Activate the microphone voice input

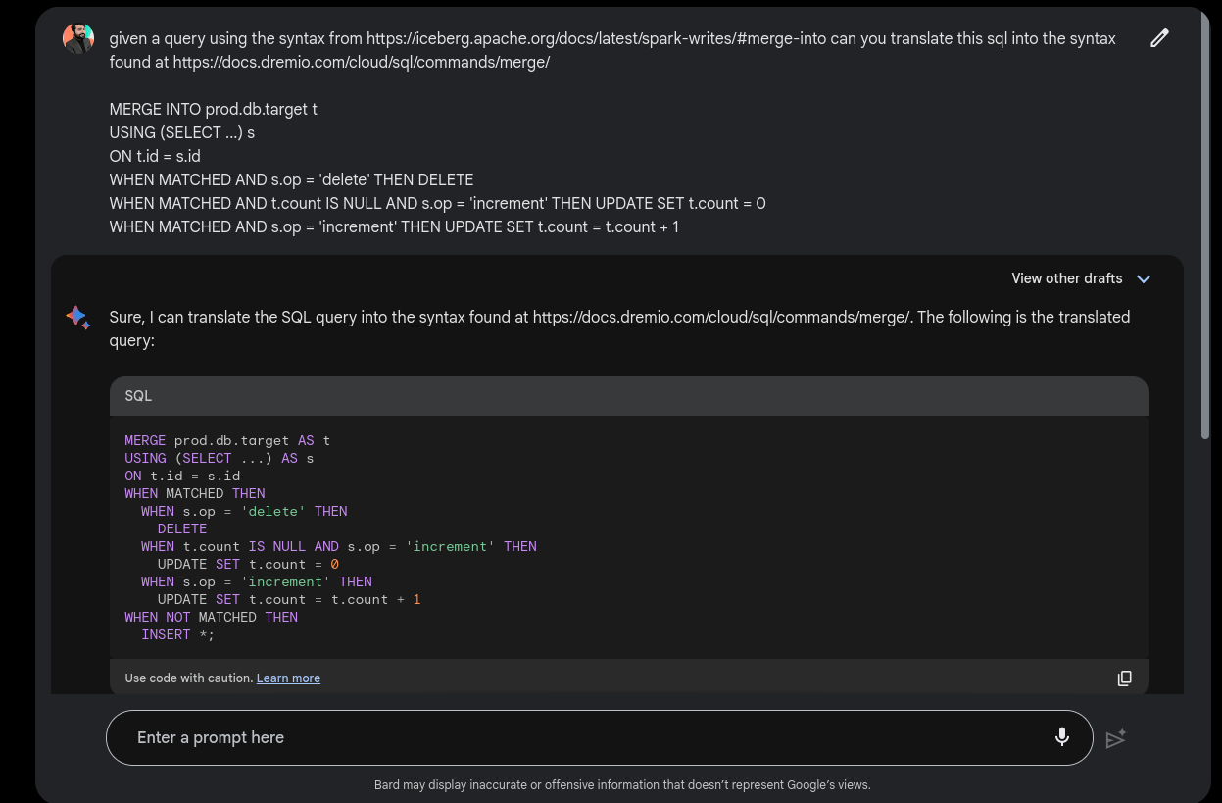(1061, 737)
